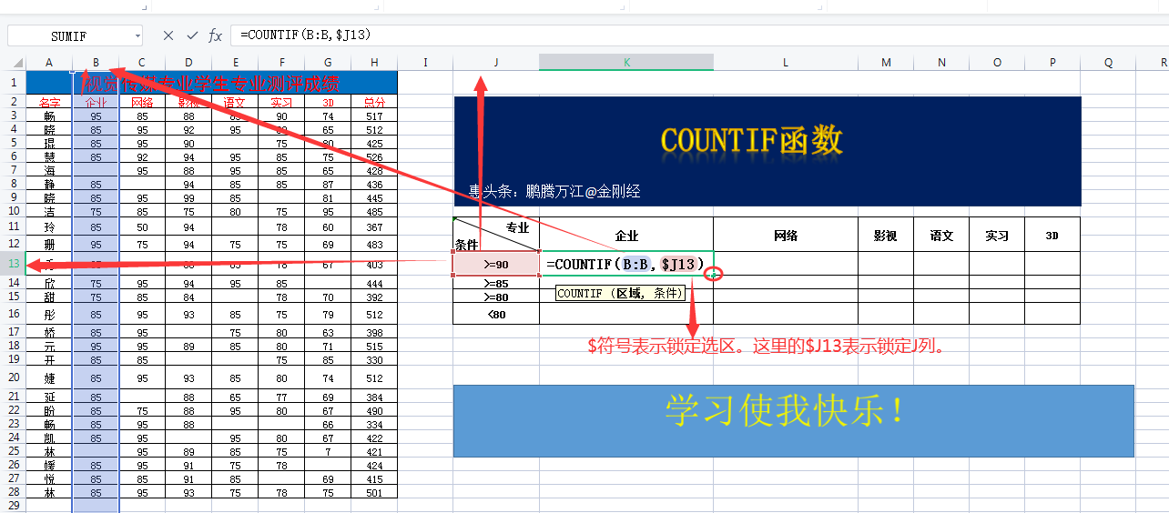The height and width of the screenshot is (513, 1169).
Task: Click the name cell 静
Action: pyautogui.click(x=49, y=185)
